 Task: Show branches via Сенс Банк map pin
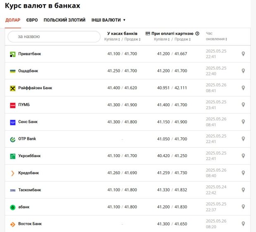point(243,122)
